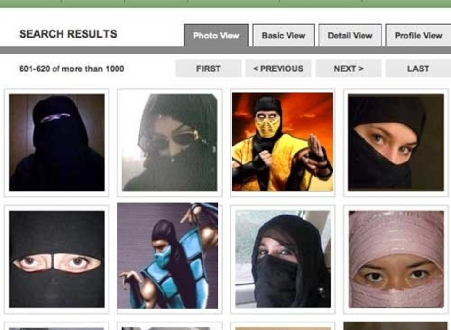The width and height of the screenshot is (451, 330).
Task: Click the 601-620 results count text
Action: (71, 69)
